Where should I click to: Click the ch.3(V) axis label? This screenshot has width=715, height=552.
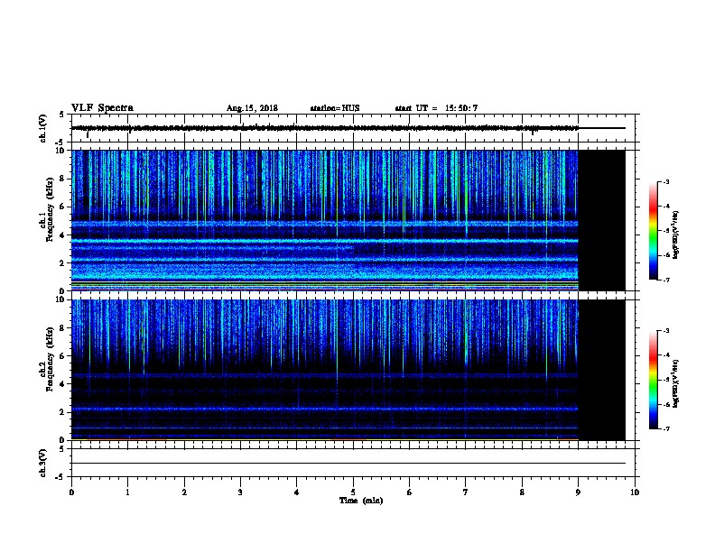point(42,463)
